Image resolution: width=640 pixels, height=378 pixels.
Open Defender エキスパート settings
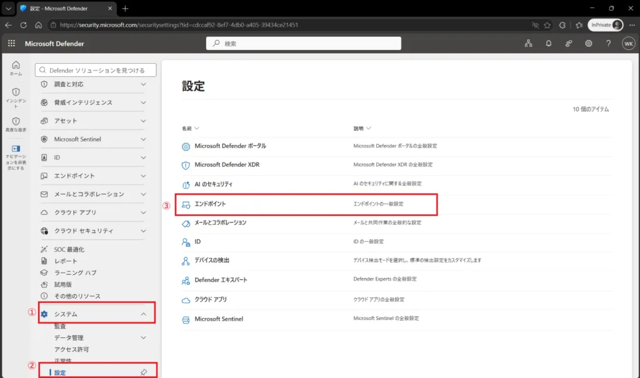(x=397, y=280)
